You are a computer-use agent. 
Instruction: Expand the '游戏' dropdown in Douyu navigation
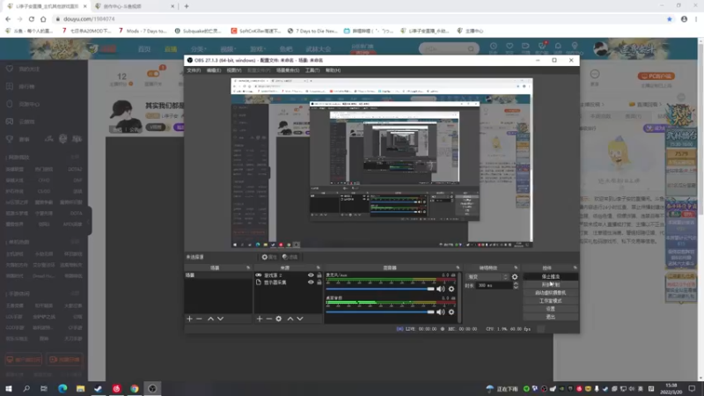[x=257, y=49]
